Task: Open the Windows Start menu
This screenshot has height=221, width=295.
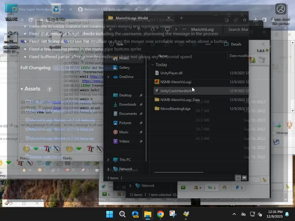Action: click(x=109, y=214)
